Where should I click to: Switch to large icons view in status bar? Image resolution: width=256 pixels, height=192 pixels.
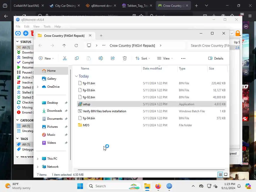pos(226,174)
